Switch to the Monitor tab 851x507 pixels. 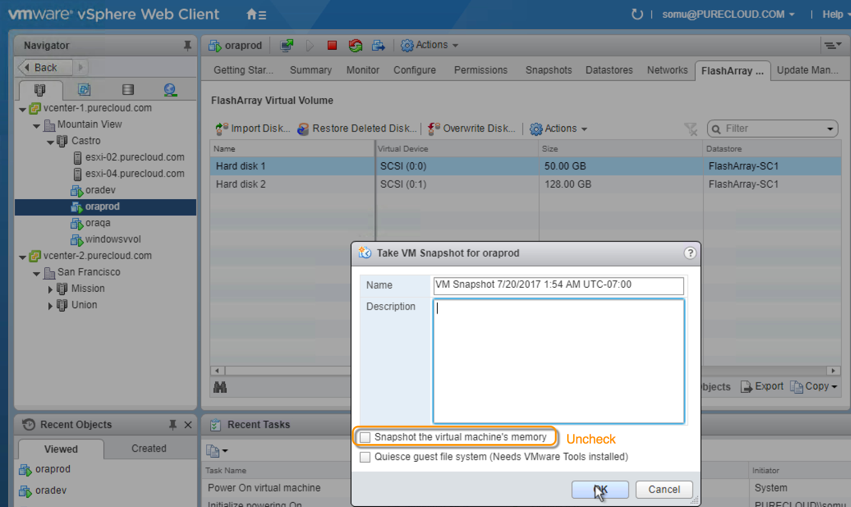click(x=363, y=70)
